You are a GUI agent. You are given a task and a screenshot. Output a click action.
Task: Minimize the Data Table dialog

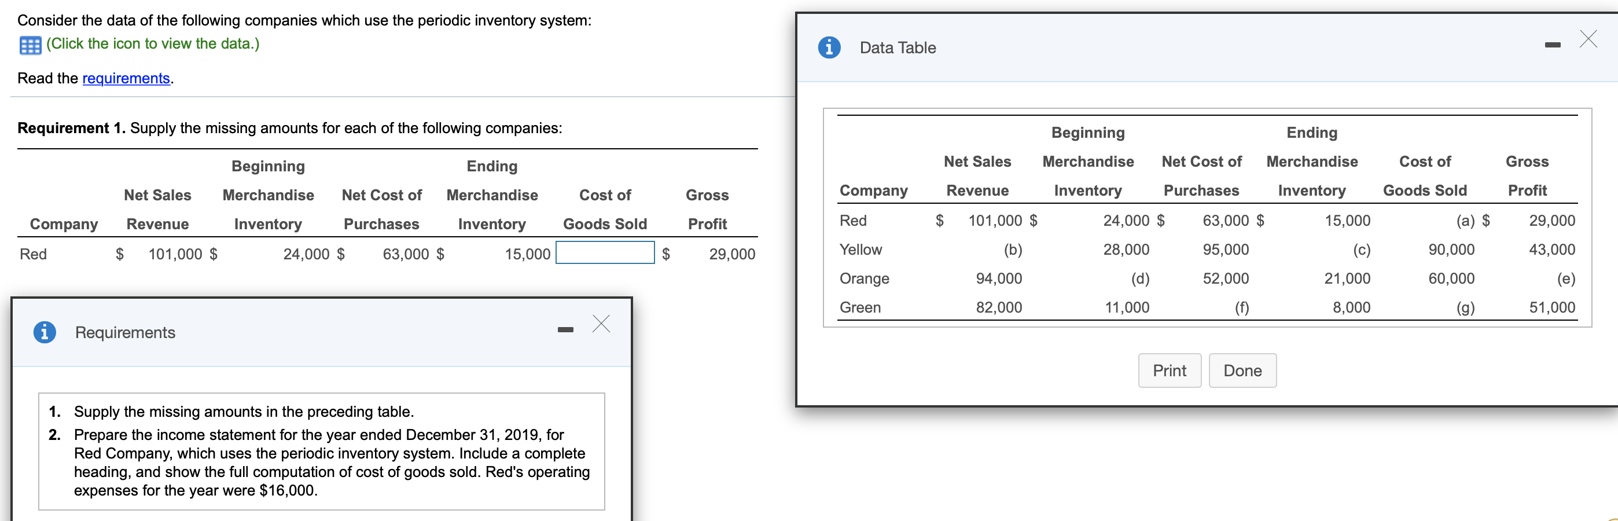[x=1553, y=45]
